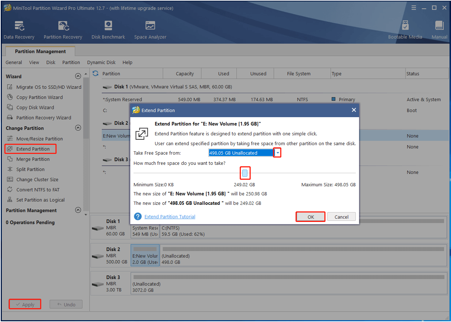Click Cancel in Extend Partition dialog
Image resolution: width=451 pixels, height=322 pixels.
[x=342, y=217]
